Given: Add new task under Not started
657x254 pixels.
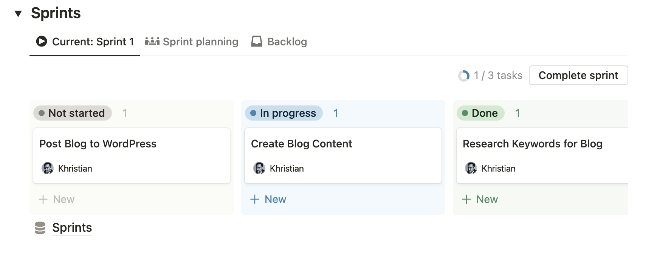Looking at the screenshot, I should [57, 199].
